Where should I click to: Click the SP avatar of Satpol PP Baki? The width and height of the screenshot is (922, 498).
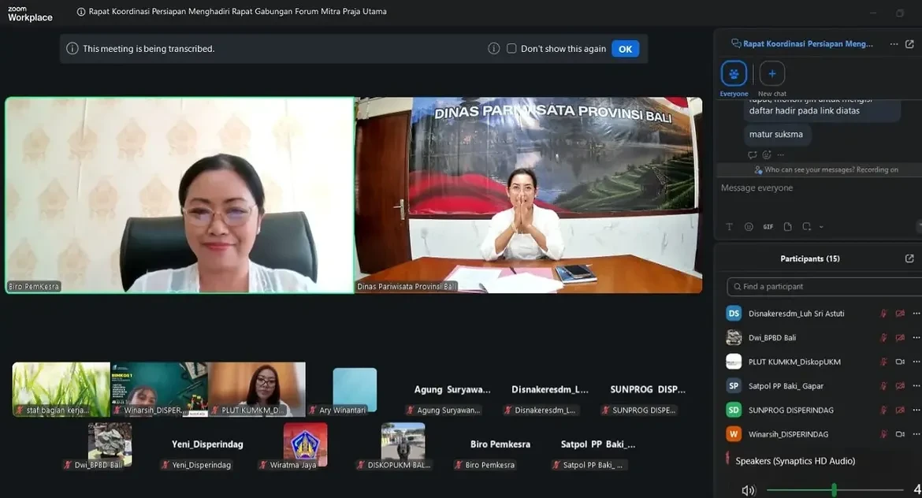point(734,385)
